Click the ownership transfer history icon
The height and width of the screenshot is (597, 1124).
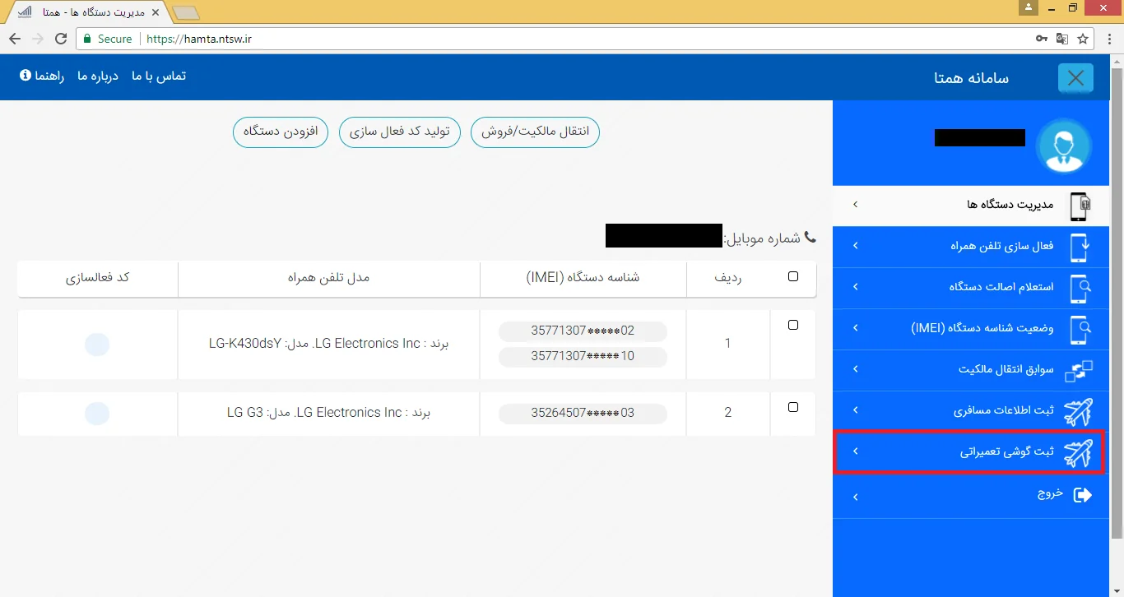point(1079,370)
